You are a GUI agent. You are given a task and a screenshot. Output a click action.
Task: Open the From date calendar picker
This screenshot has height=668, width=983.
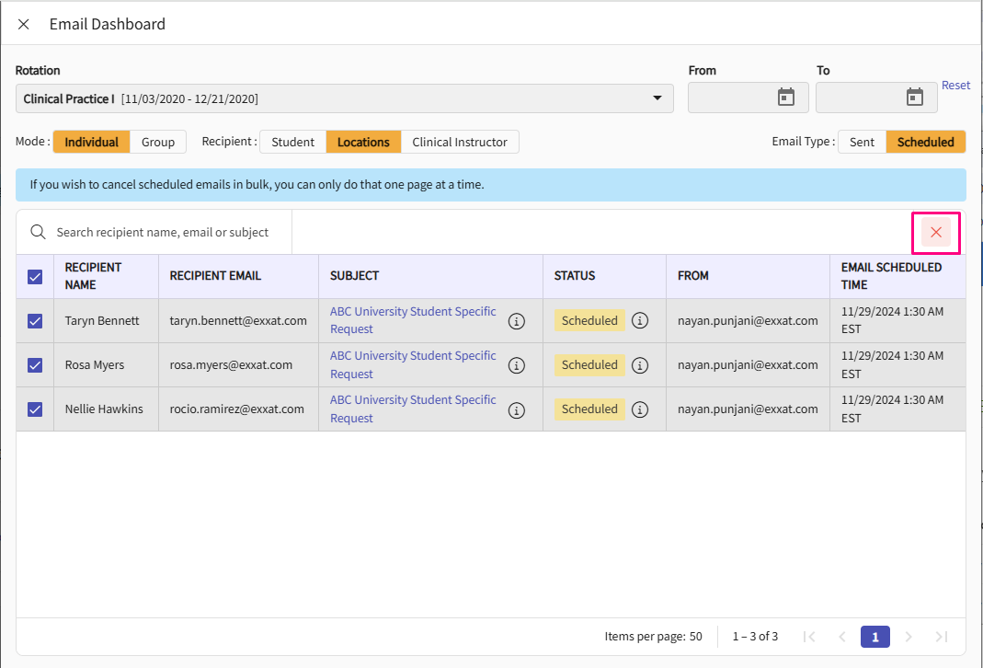785,98
